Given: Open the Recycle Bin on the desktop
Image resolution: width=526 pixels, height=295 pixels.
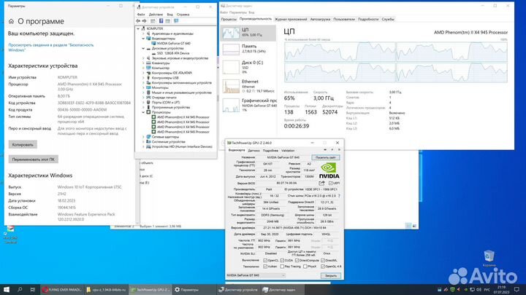Looking at the screenshot, I should (x=489, y=258).
